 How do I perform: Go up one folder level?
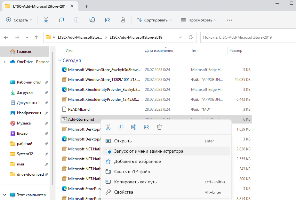click(36, 37)
